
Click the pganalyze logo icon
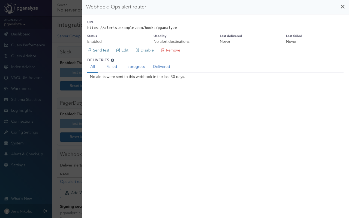[x=9, y=8]
